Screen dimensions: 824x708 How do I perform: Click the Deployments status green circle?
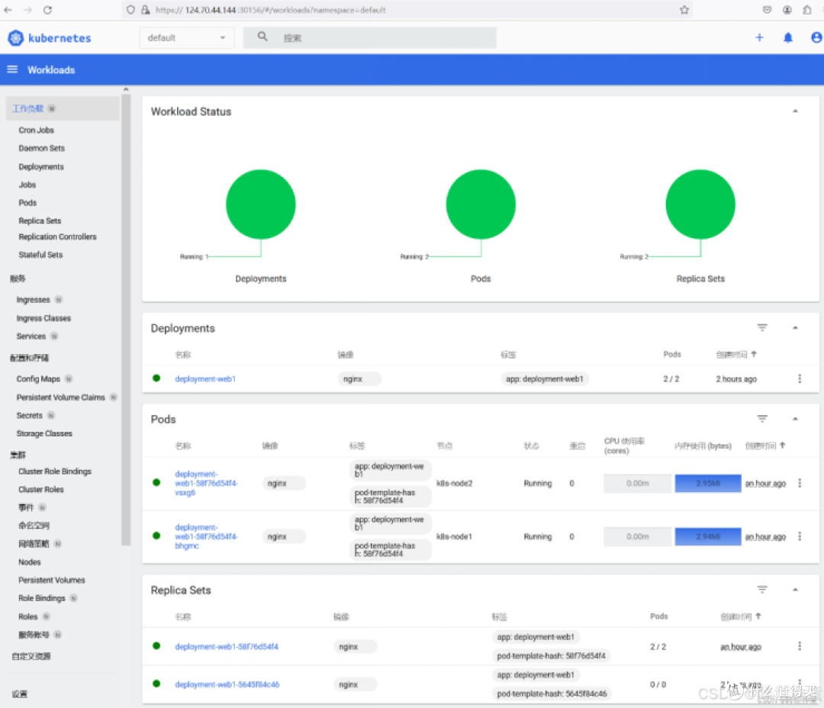click(261, 204)
